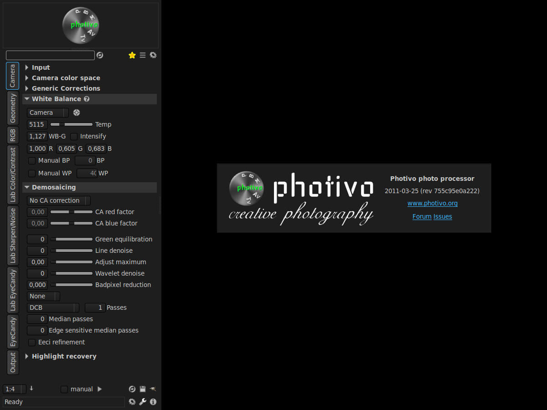Toggle the Manual BP checkbox

click(x=32, y=160)
